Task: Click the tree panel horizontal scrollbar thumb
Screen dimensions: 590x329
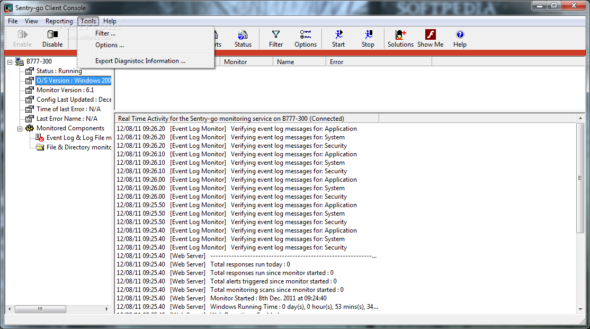Action: [x=40, y=309]
